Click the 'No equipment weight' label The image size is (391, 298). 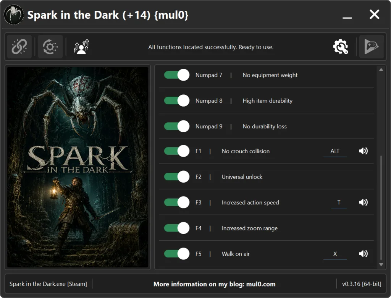(270, 75)
